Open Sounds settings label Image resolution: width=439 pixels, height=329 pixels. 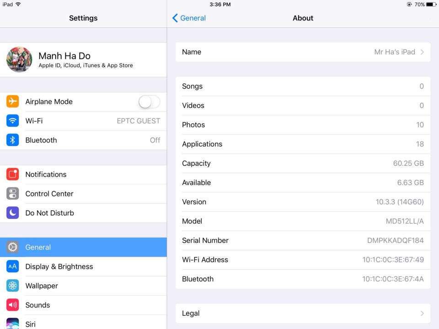(x=37, y=305)
